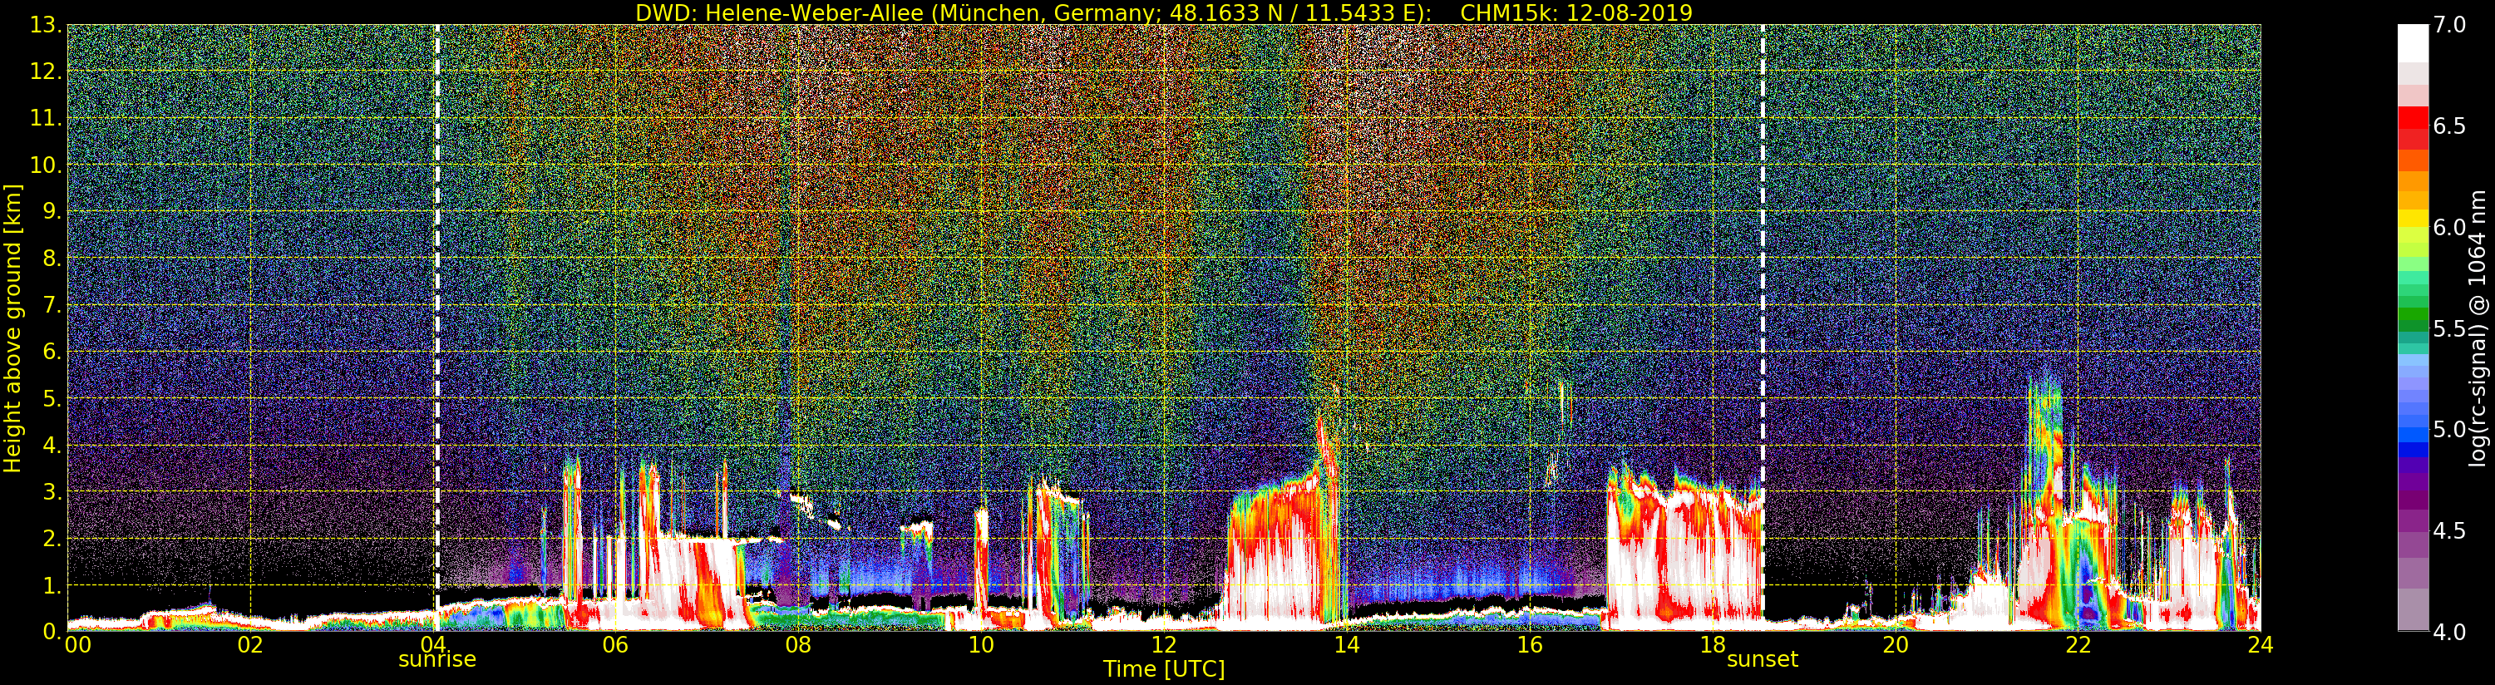
Task: Click the "14" hour tick on the time axis
Action: click(x=1346, y=645)
